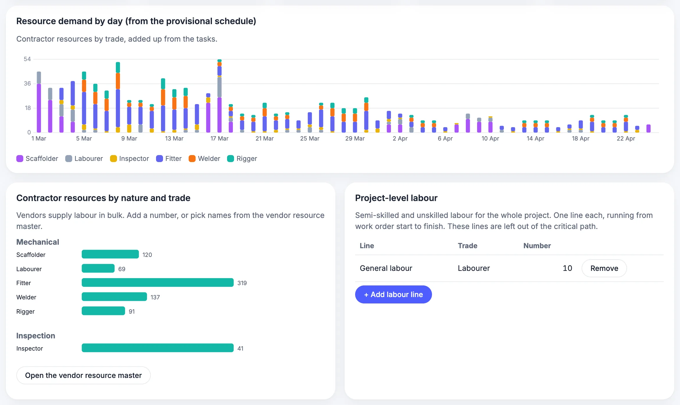Select the 10 Apr stacked bar

tap(490, 125)
